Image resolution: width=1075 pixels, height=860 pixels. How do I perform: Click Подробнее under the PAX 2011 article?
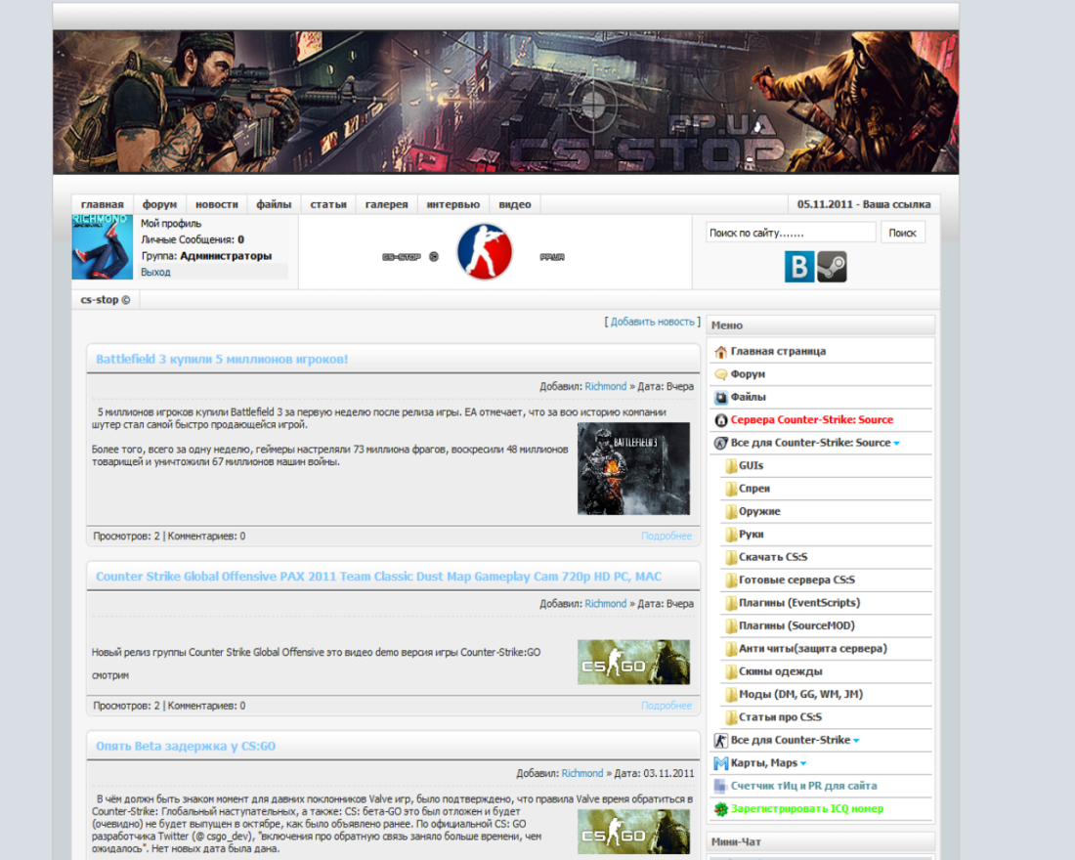coord(666,706)
